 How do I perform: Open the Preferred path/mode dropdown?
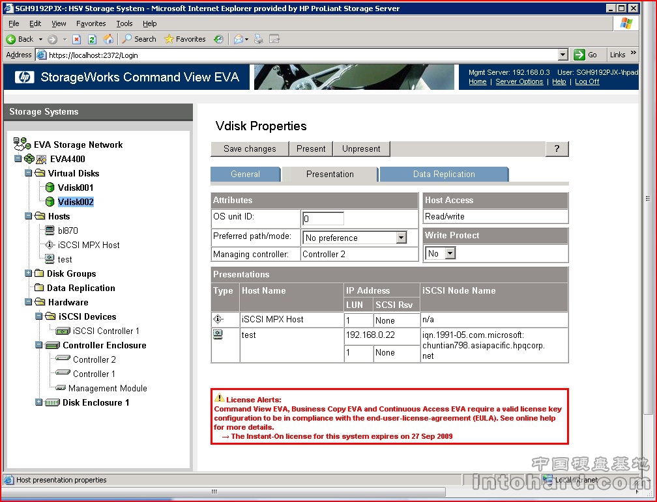tap(401, 238)
